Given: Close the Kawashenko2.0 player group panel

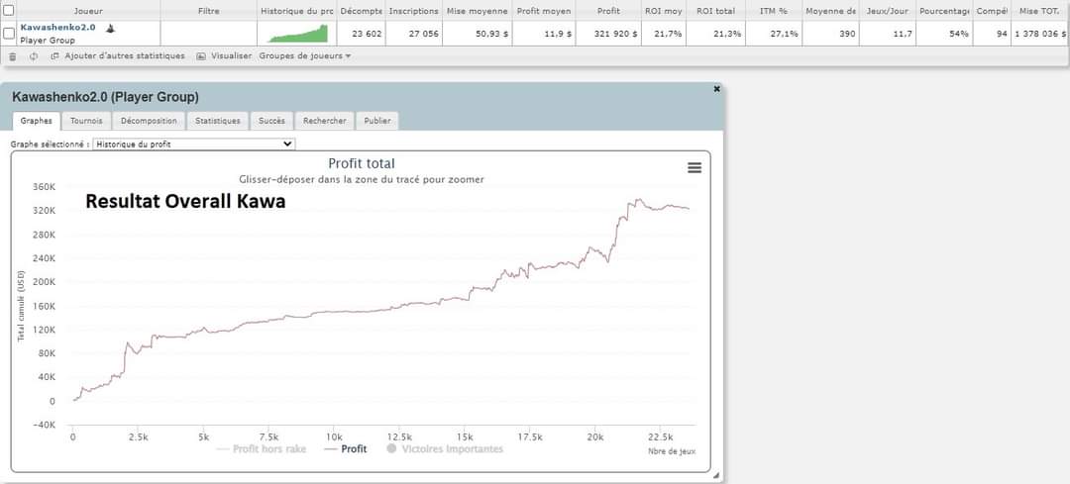Looking at the screenshot, I should [716, 89].
